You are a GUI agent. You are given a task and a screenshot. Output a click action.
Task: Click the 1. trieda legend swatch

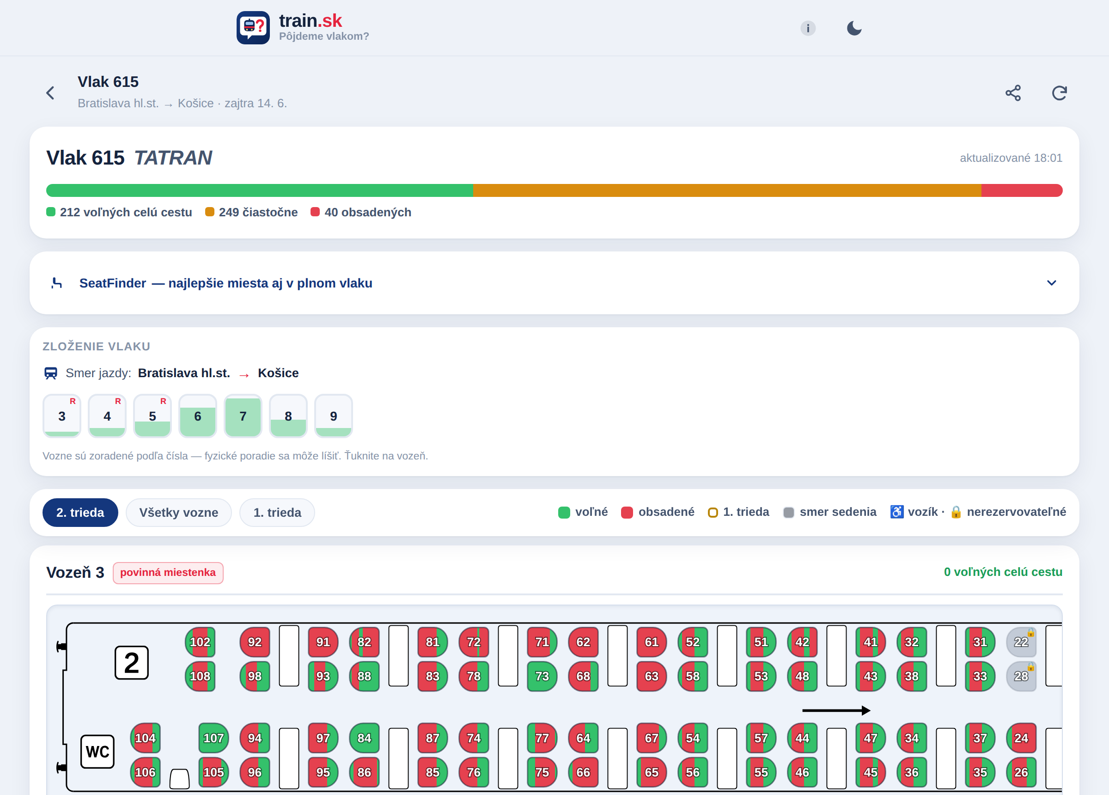[713, 513]
